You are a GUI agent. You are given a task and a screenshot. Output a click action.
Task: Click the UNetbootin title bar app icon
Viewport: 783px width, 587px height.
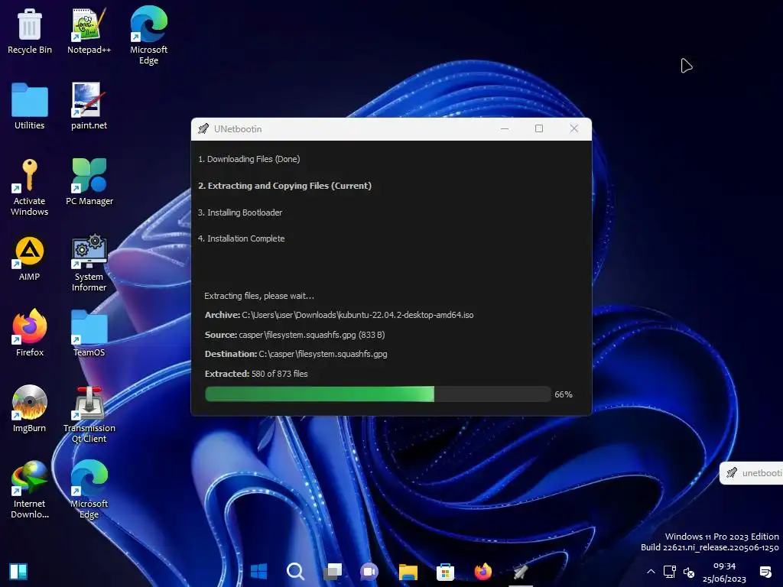tap(203, 128)
